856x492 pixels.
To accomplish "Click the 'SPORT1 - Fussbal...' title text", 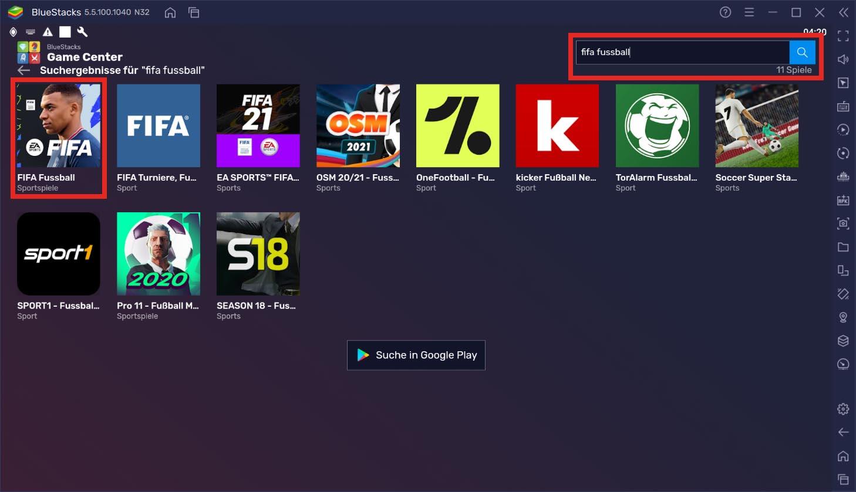I will (59, 306).
